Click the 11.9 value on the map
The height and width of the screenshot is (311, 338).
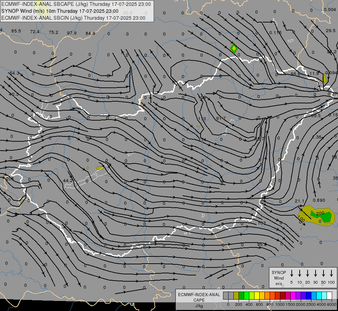click(x=314, y=74)
